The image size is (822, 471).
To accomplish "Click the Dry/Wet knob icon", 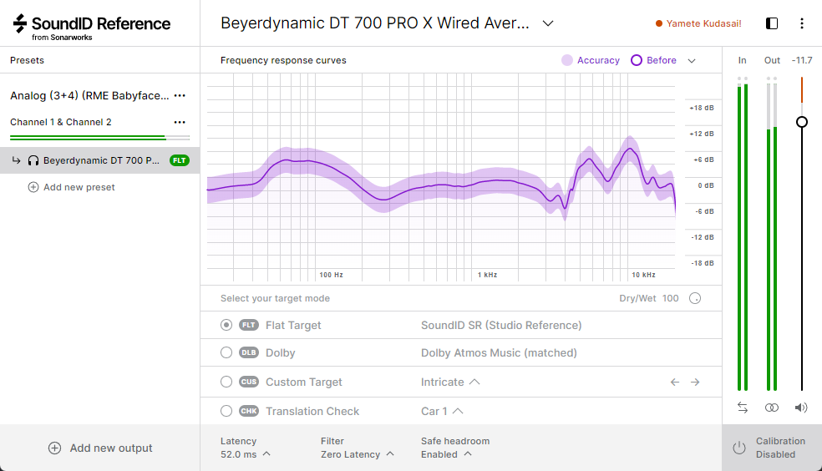I will click(695, 298).
